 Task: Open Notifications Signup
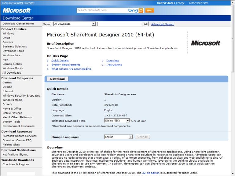point(15,154)
